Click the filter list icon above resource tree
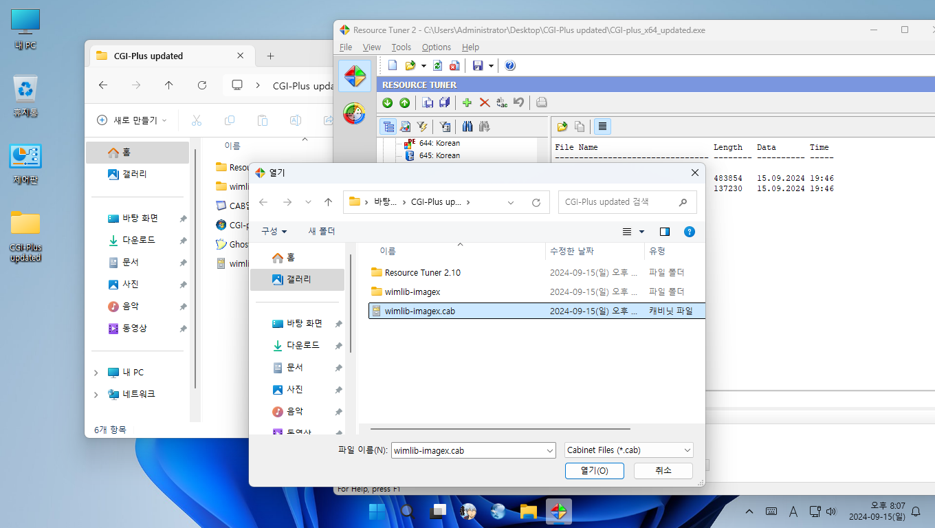This screenshot has height=528, width=935. click(445, 126)
